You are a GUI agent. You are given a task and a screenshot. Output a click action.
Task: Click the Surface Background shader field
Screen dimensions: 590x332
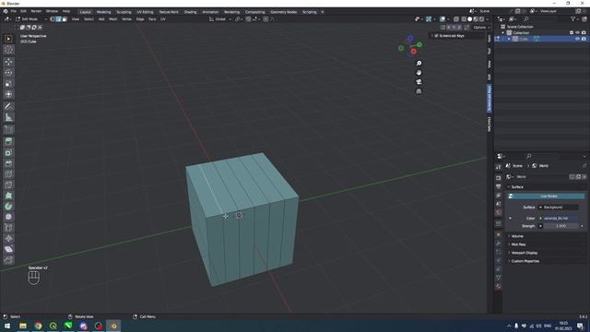[559, 207]
